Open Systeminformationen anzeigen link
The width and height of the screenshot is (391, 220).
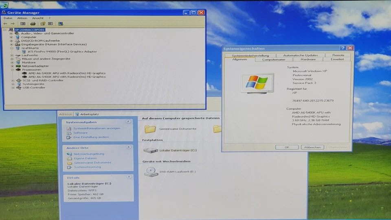coord(97,129)
